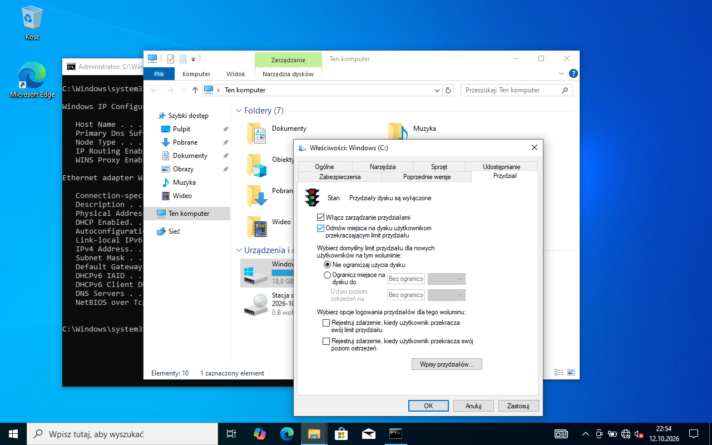
Task: Open the address bar history dropdown in Explorer
Action: (437, 90)
